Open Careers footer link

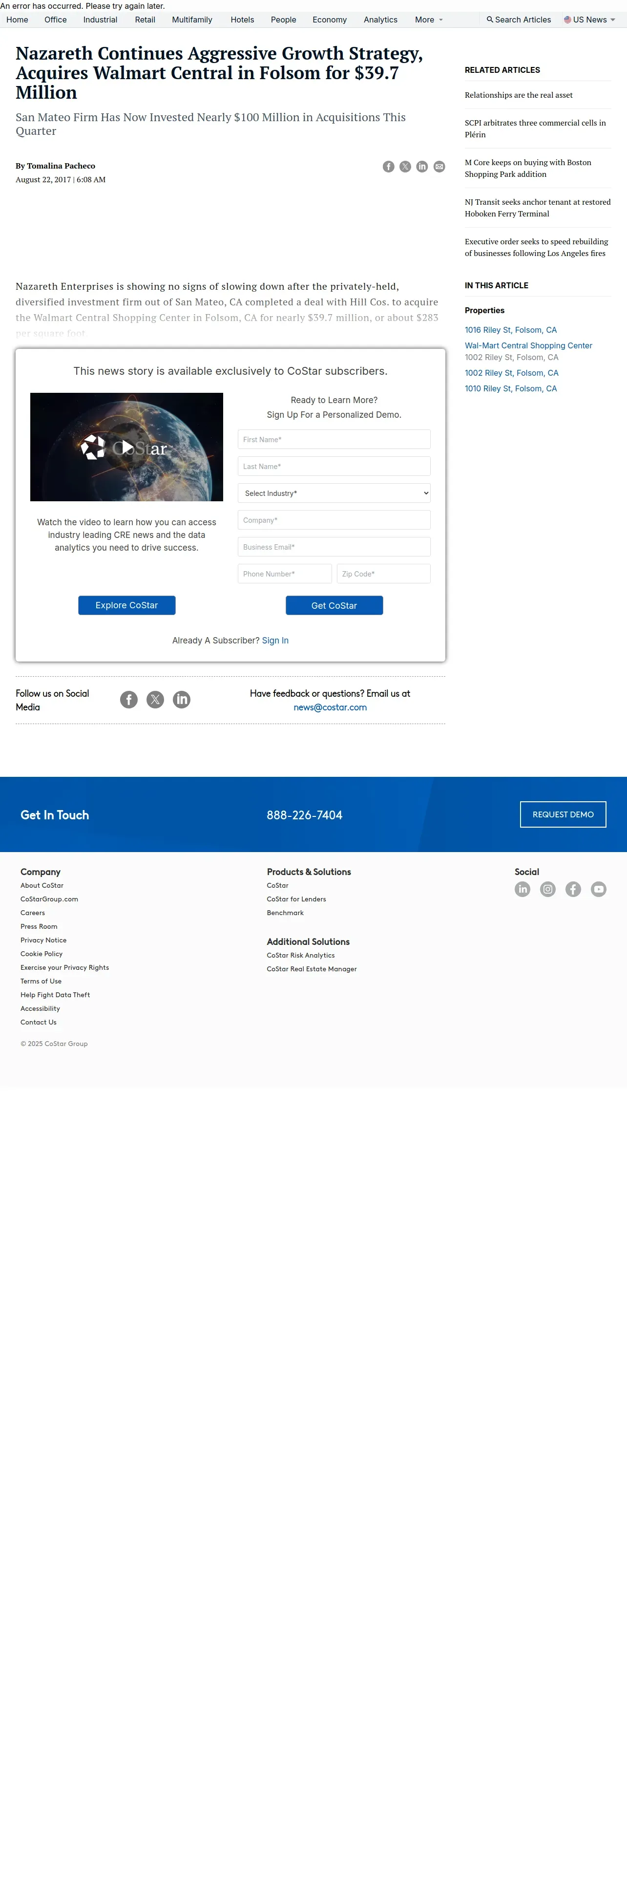[33, 913]
